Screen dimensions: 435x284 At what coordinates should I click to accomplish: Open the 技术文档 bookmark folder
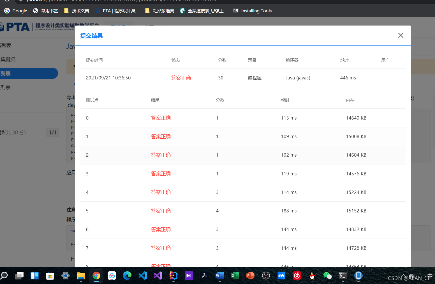tap(77, 11)
